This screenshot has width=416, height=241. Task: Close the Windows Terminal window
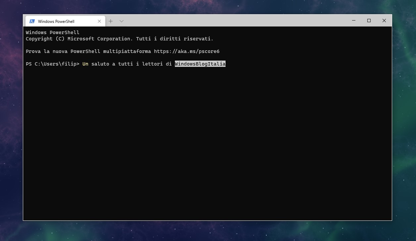(384, 21)
